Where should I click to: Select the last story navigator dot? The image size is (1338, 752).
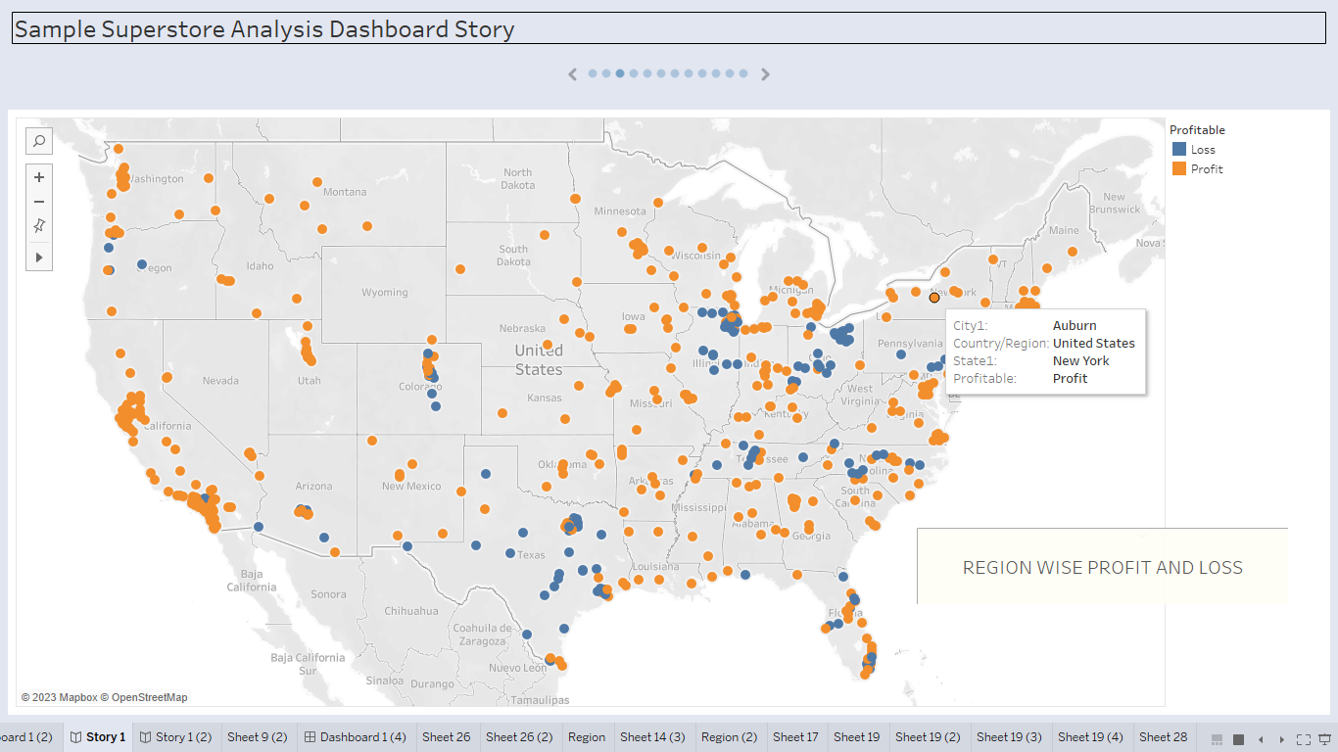(x=743, y=73)
